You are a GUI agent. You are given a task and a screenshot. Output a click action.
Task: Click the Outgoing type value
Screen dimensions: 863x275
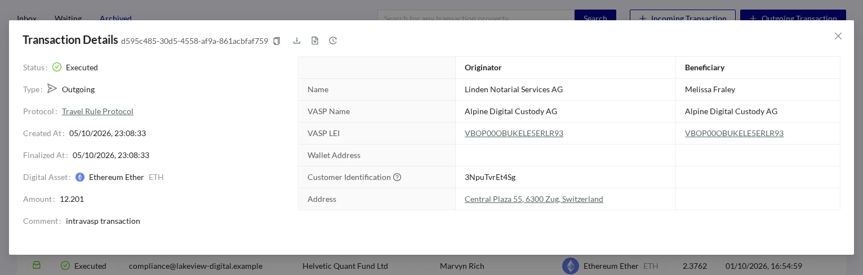(78, 89)
